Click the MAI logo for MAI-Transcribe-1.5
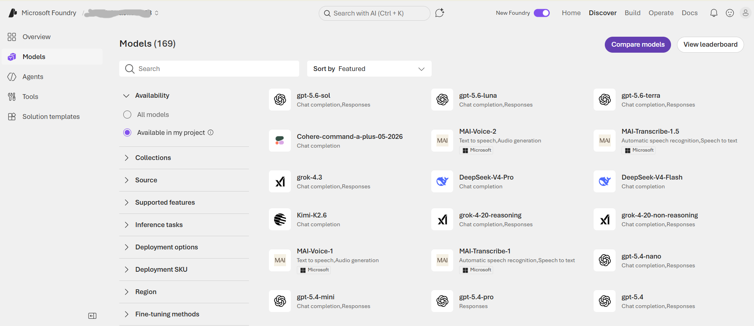 pyautogui.click(x=604, y=140)
